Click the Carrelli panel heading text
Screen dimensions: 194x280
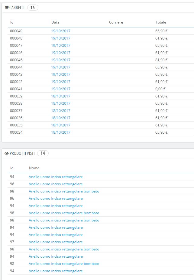(x=17, y=8)
